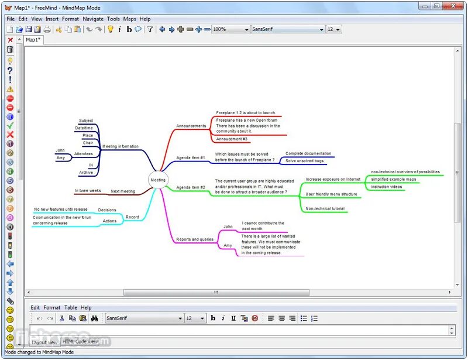
Task: Select the Next meeting node
Action: [x=123, y=191]
